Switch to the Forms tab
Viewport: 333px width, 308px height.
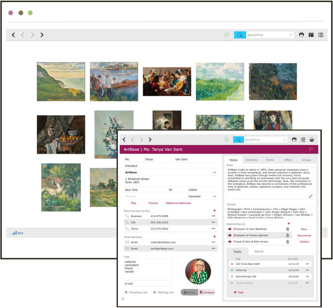(270, 160)
